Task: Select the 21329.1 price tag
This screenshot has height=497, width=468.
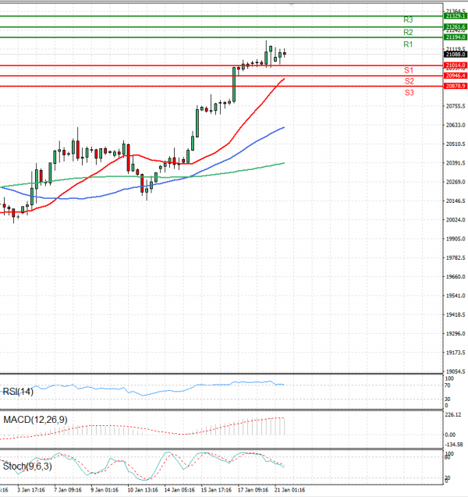Action: coord(456,16)
